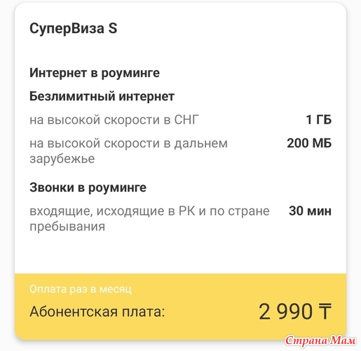Click the Оплата раз в месяц label
The width and height of the screenshot is (361, 351).
(x=81, y=289)
